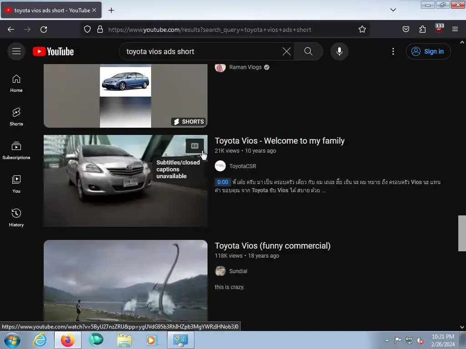Open Shorts in the sidebar

(16, 117)
